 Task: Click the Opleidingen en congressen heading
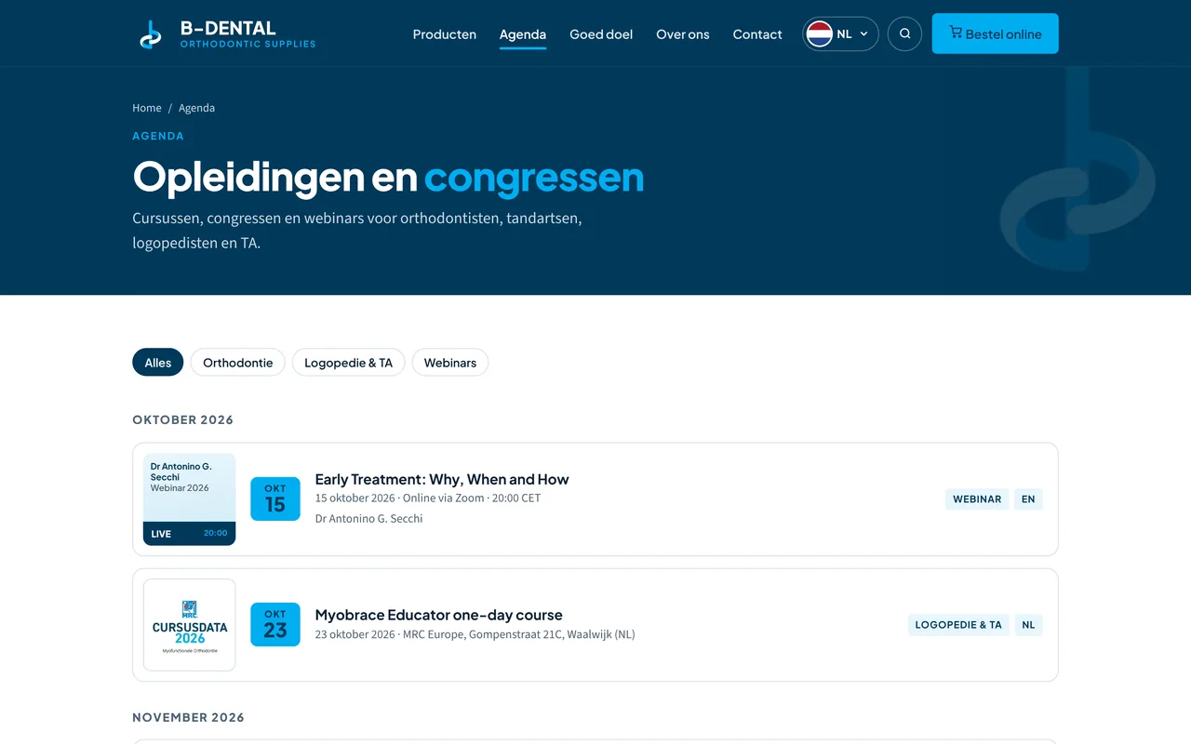click(x=389, y=176)
